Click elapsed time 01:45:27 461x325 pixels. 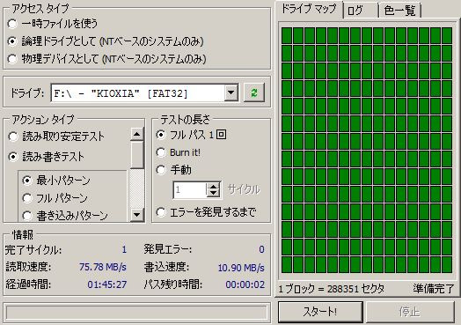click(107, 284)
